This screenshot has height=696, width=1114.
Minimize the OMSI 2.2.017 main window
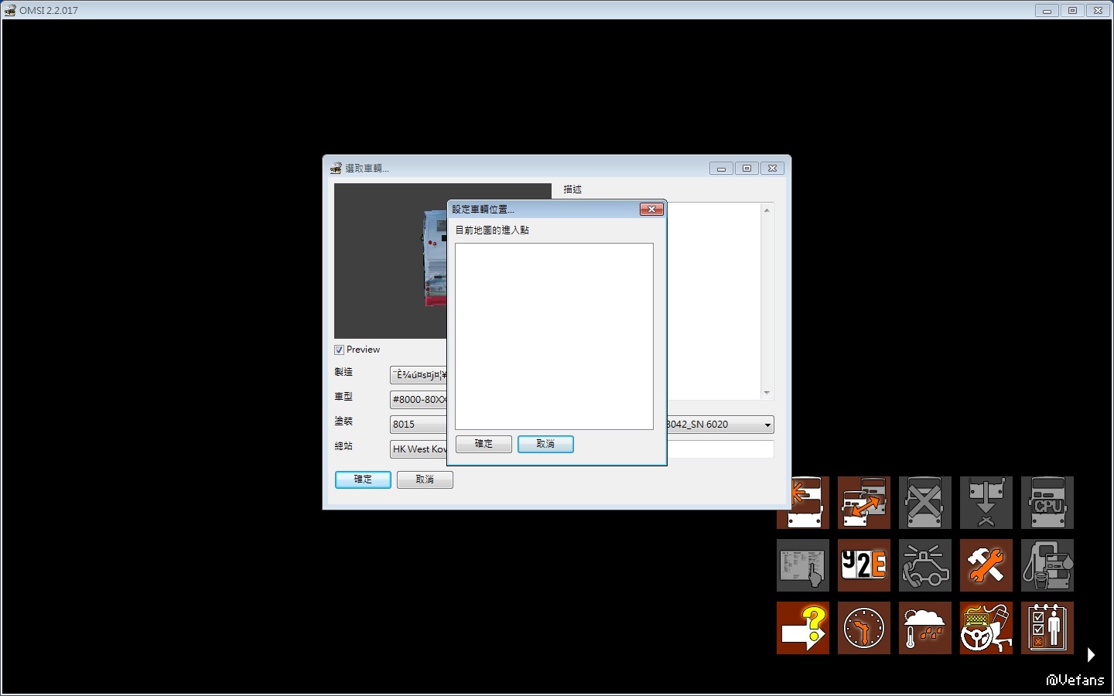coord(1047,11)
